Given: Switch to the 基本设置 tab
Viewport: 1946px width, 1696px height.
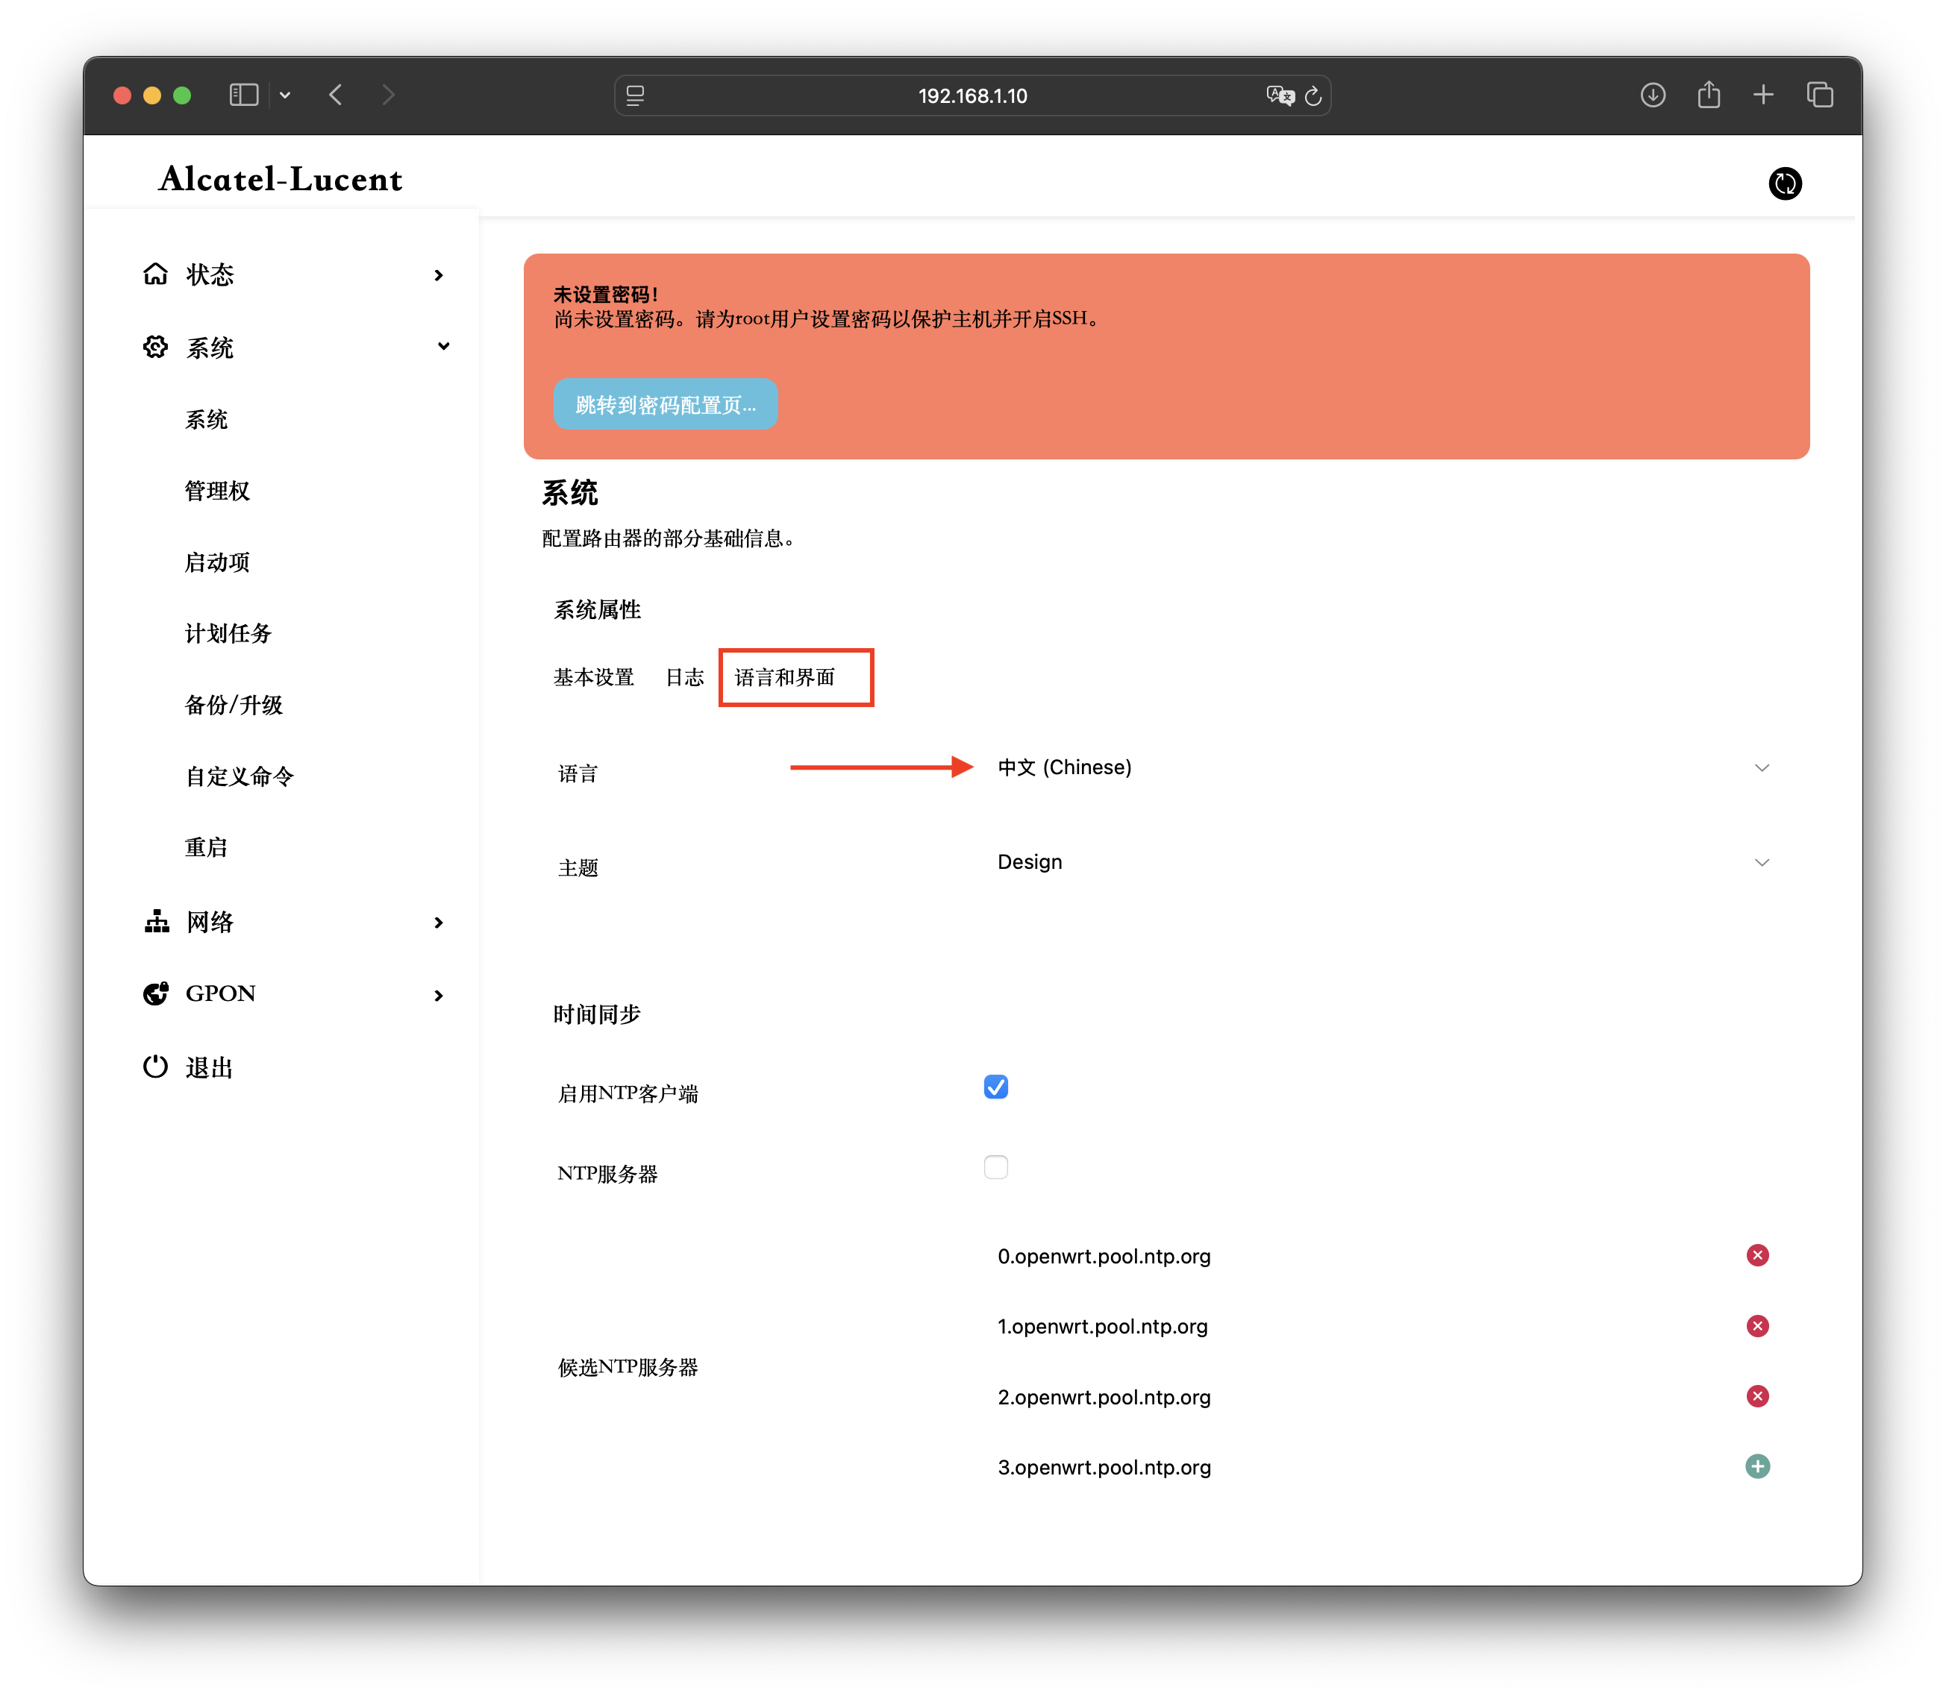Looking at the screenshot, I should click(594, 678).
